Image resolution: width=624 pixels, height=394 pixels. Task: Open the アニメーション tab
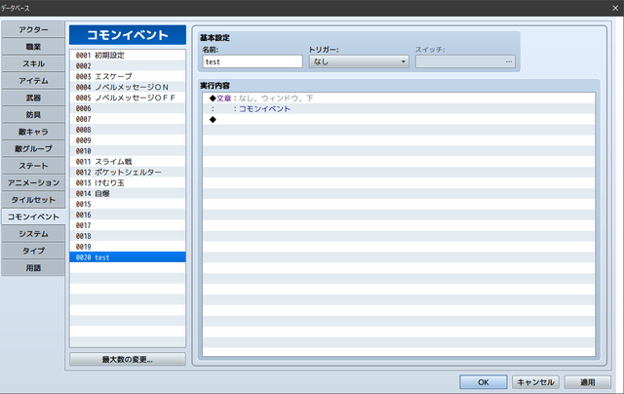[33, 183]
